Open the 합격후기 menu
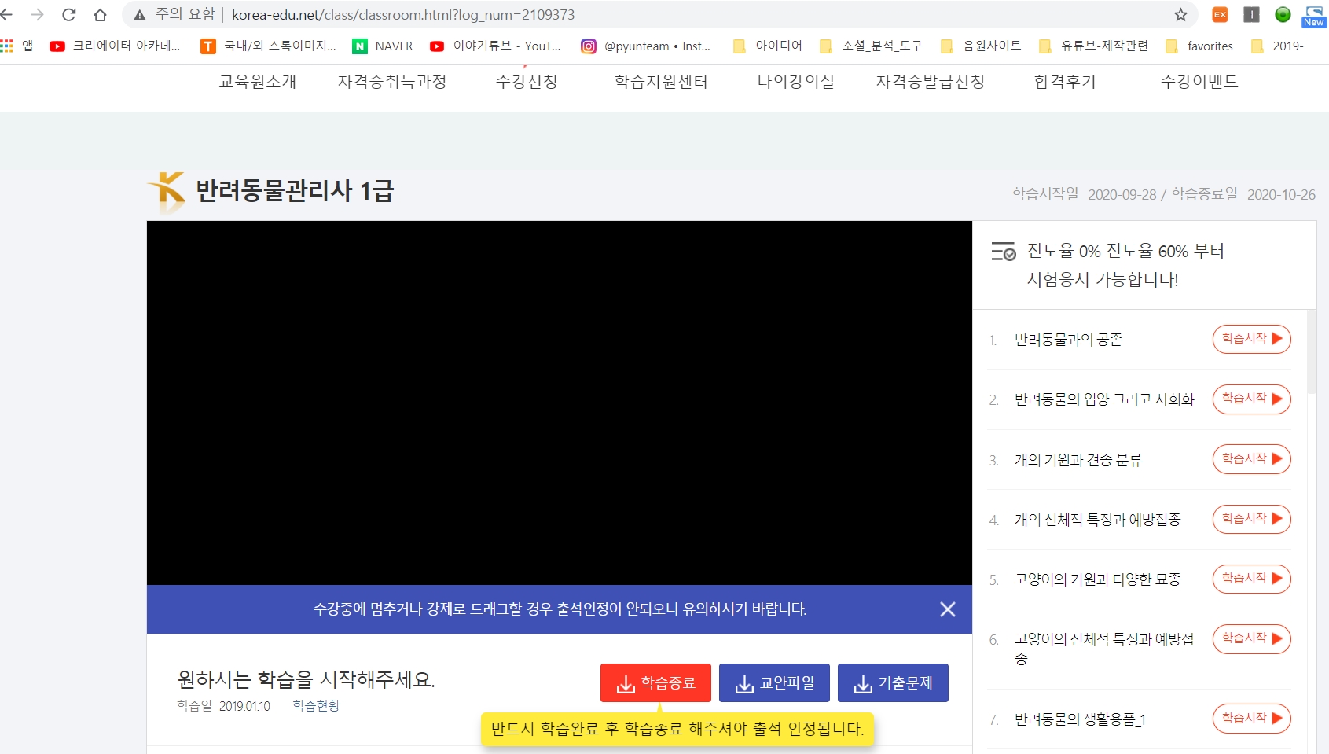This screenshot has height=754, width=1329. (x=1065, y=81)
